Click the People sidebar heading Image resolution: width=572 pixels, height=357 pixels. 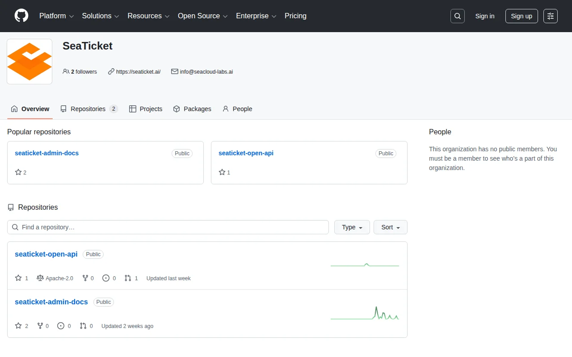(x=440, y=132)
